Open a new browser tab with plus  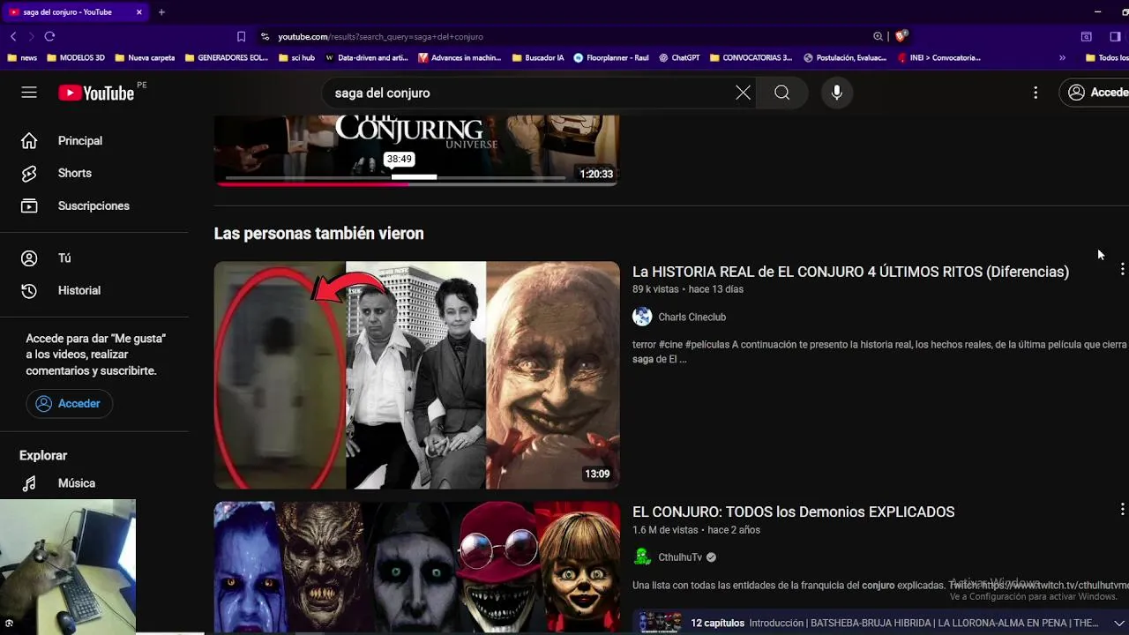pyautogui.click(x=161, y=12)
